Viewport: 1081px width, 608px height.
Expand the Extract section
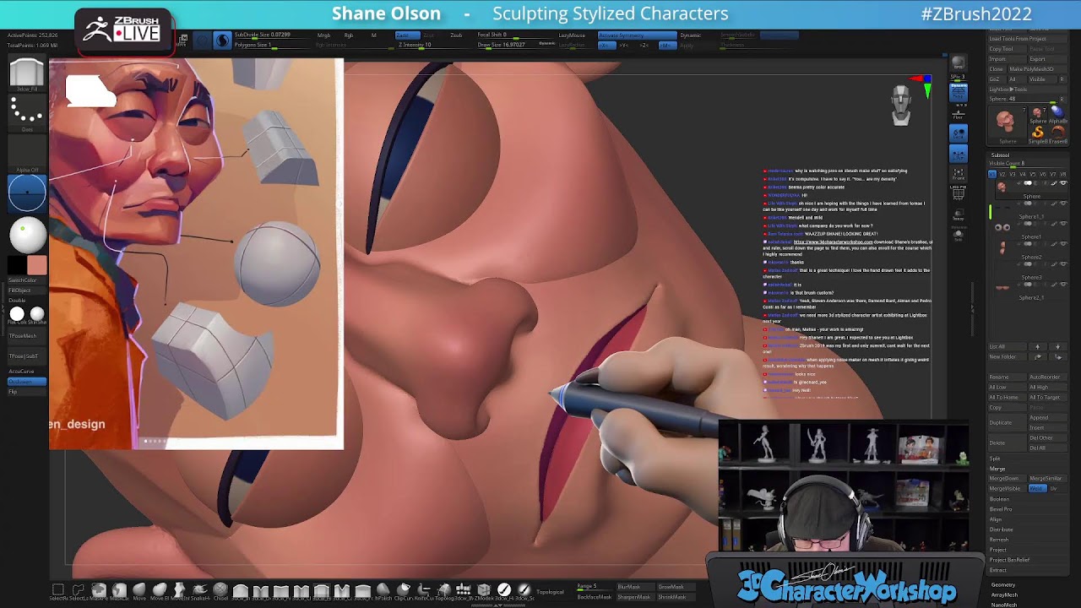pyautogui.click(x=997, y=570)
